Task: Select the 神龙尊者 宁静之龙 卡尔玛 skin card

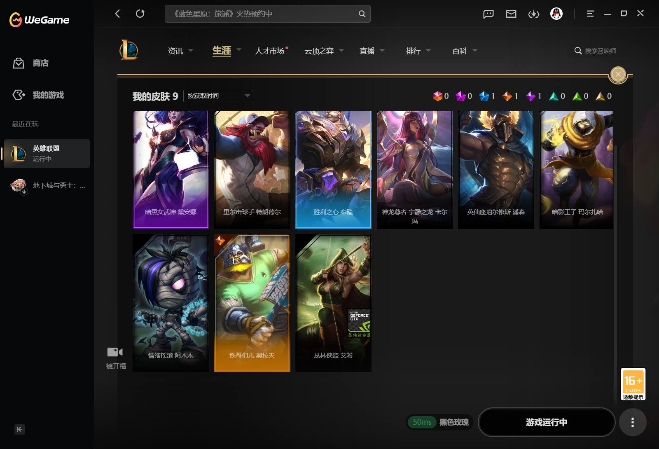Action: 415,169
